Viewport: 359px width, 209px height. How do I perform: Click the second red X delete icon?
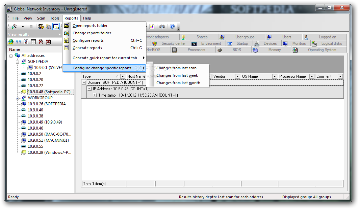click(48, 42)
